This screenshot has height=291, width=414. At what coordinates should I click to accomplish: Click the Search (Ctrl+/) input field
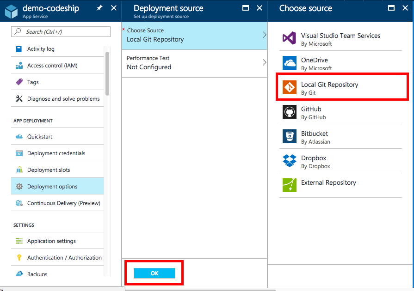61,31
